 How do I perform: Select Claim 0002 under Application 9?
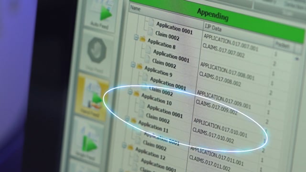click(161, 91)
